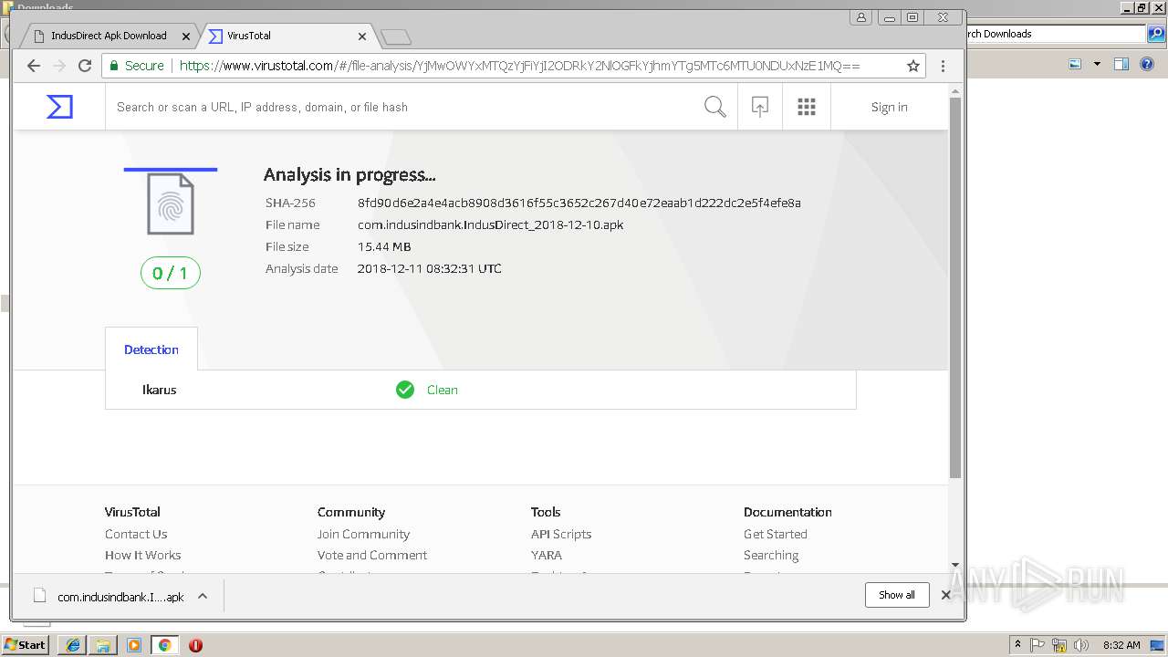Switch to the IndusDirect Apk Download tab
This screenshot has height=657, width=1168.
(x=109, y=36)
